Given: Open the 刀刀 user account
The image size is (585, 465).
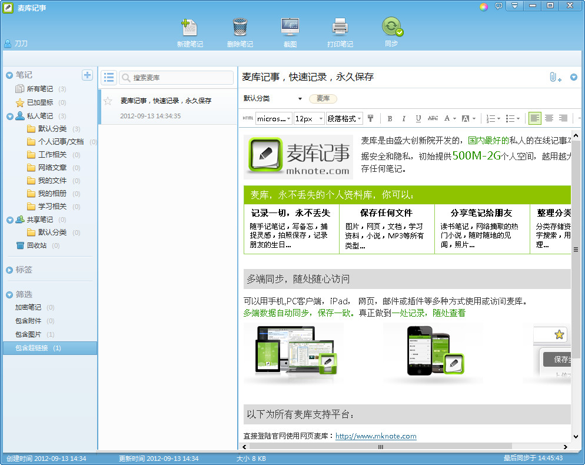Looking at the screenshot, I should (x=16, y=44).
